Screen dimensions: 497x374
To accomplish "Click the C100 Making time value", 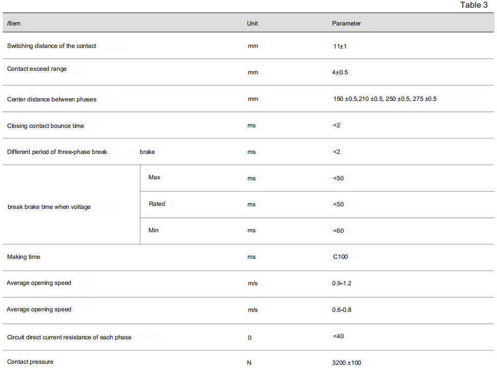I will (340, 257).
